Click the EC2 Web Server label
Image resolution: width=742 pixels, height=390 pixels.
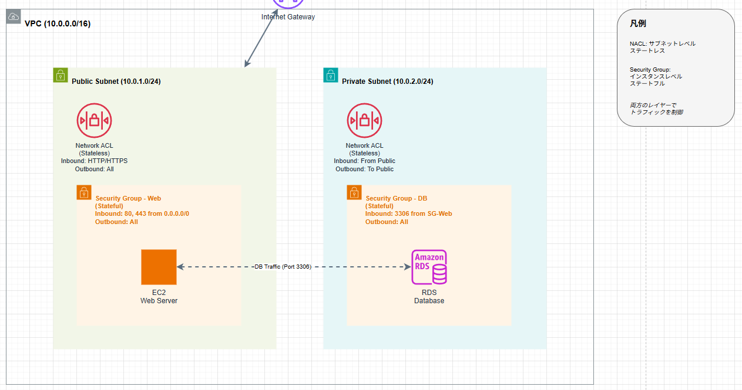159,297
